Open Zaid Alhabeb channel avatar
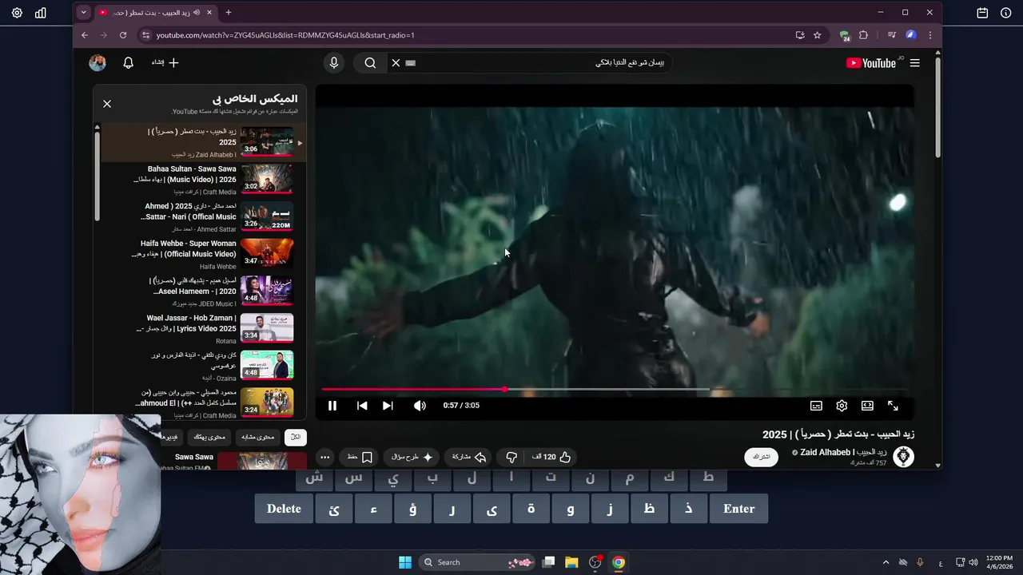This screenshot has height=575, width=1023. click(x=903, y=457)
